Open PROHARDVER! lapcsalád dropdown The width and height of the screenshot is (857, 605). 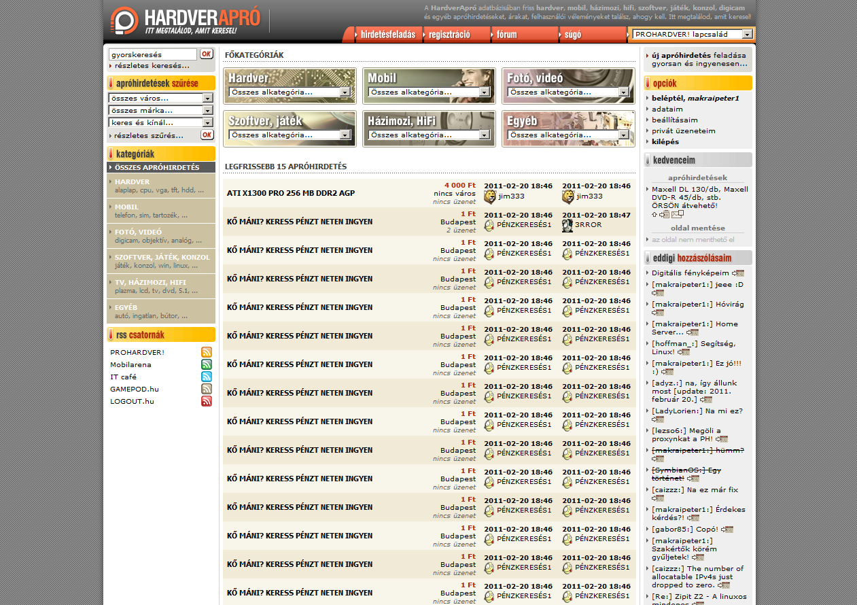pos(693,34)
